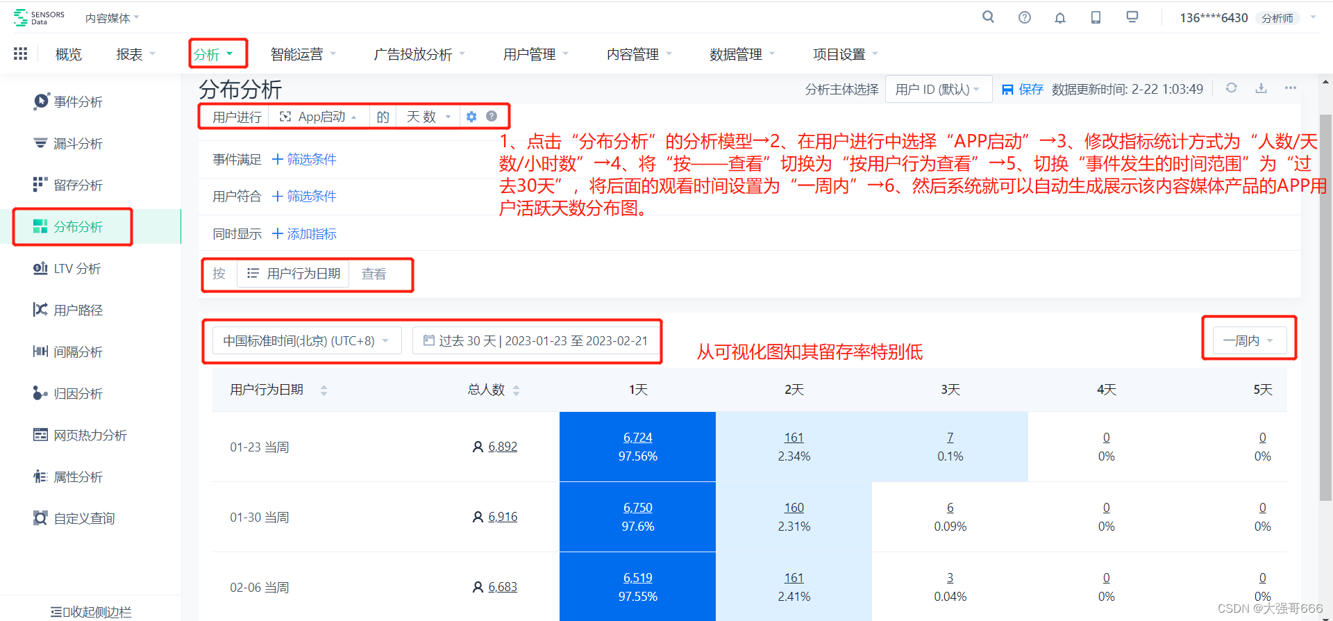Image resolution: width=1333 pixels, height=621 pixels.
Task: Add 筛选条件 for 用户符合
Action: point(304,197)
